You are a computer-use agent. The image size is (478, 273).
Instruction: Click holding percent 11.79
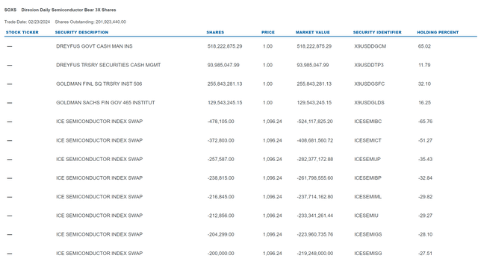[x=424, y=65]
